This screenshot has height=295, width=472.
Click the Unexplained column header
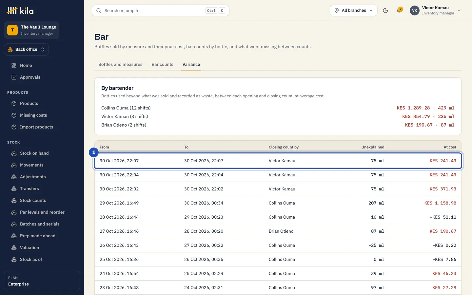[x=373, y=147]
